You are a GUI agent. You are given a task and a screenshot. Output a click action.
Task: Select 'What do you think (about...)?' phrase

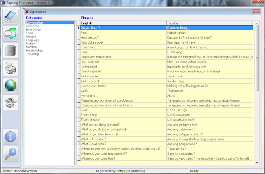tap(123, 134)
